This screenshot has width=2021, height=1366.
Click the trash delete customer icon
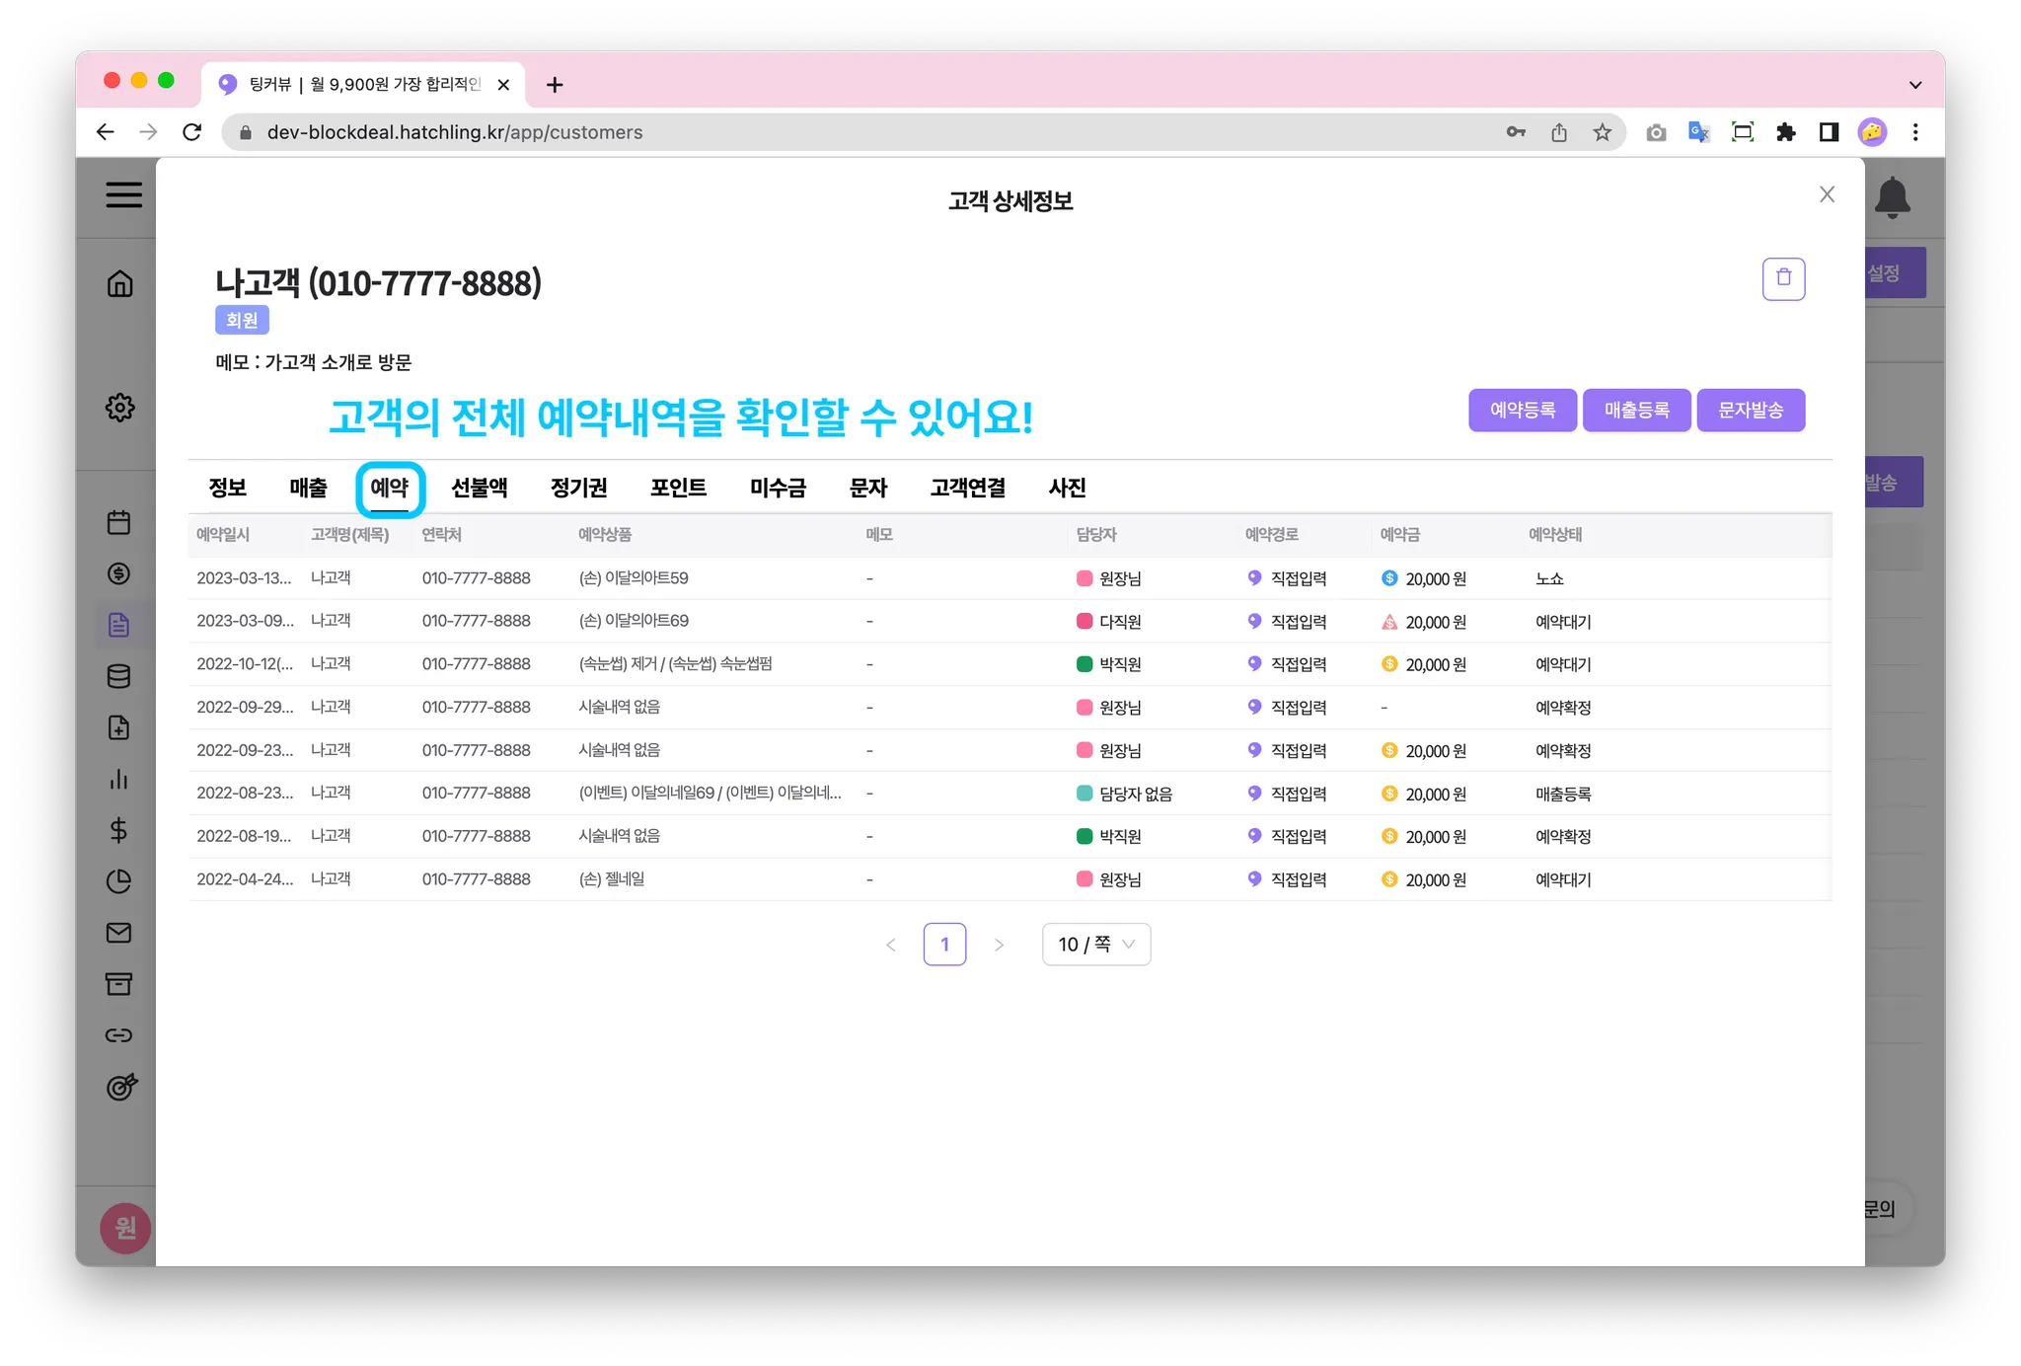(x=1783, y=278)
